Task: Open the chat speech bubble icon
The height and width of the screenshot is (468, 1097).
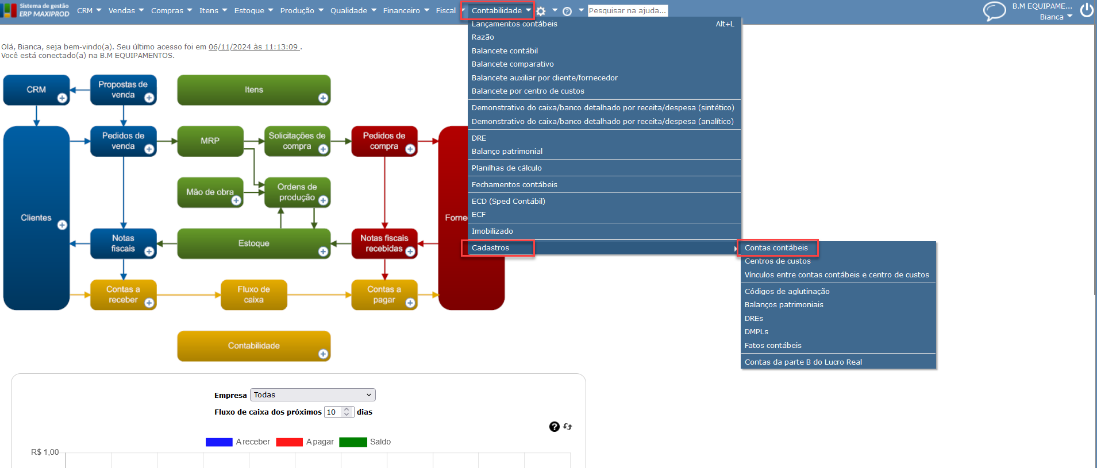Action: 994,11
